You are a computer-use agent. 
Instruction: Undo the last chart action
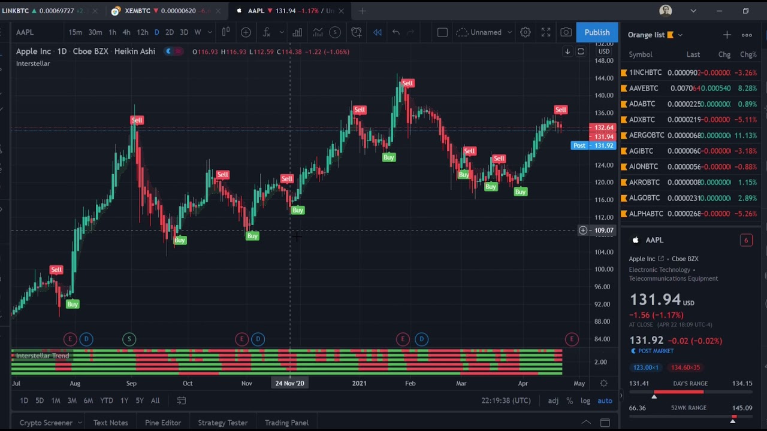(396, 32)
